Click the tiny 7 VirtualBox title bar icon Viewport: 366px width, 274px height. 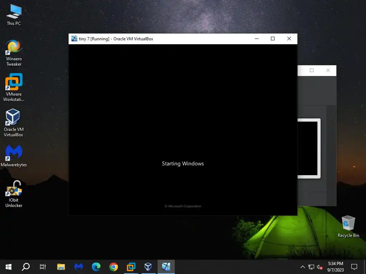[x=74, y=39]
